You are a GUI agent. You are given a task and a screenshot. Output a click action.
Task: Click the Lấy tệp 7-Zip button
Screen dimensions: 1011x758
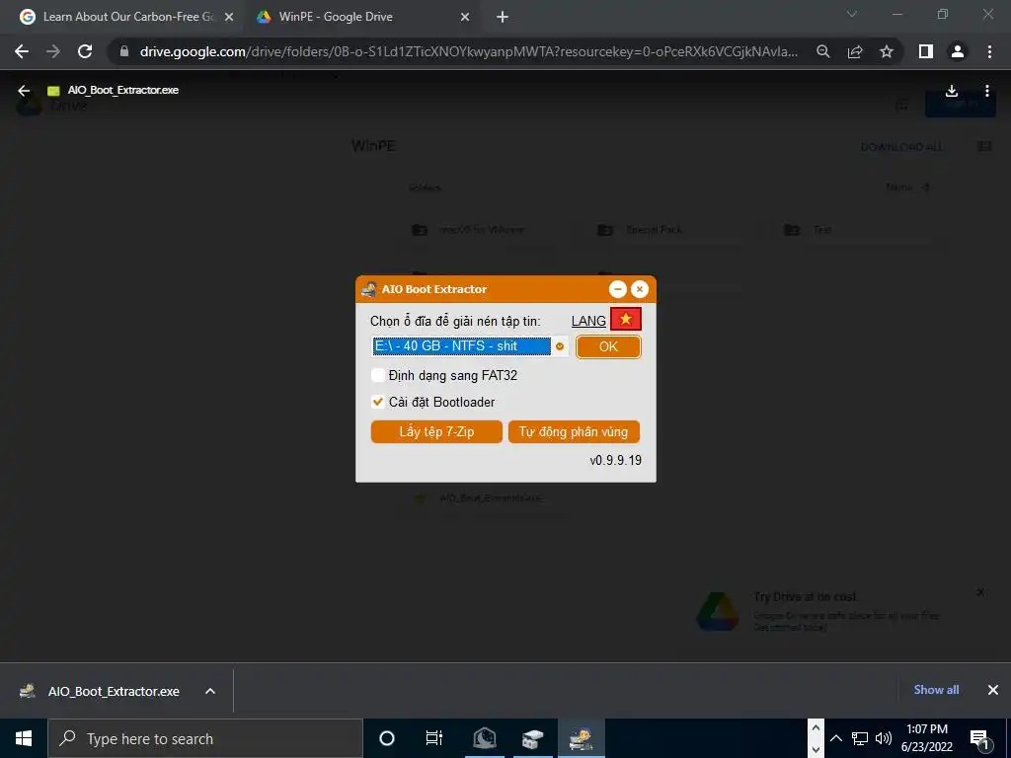click(436, 432)
